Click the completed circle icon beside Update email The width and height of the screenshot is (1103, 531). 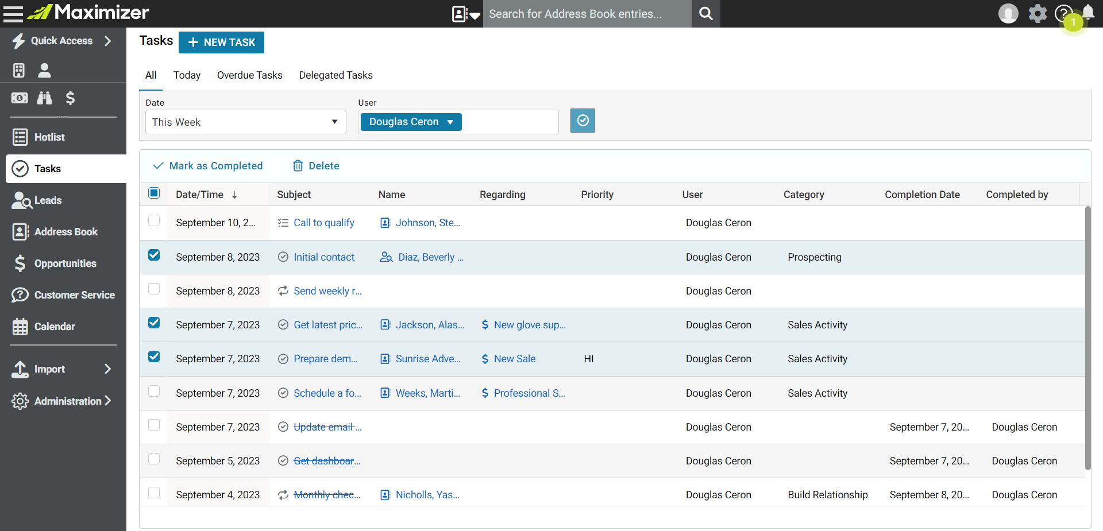point(283,427)
